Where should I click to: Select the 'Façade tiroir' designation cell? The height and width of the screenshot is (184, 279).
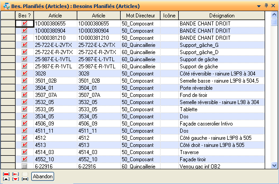[x=221, y=159]
